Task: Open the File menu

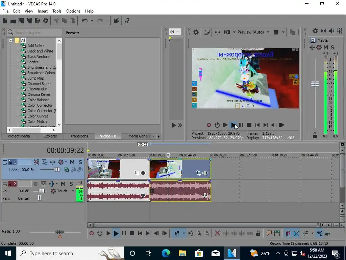Action: (x=5, y=11)
